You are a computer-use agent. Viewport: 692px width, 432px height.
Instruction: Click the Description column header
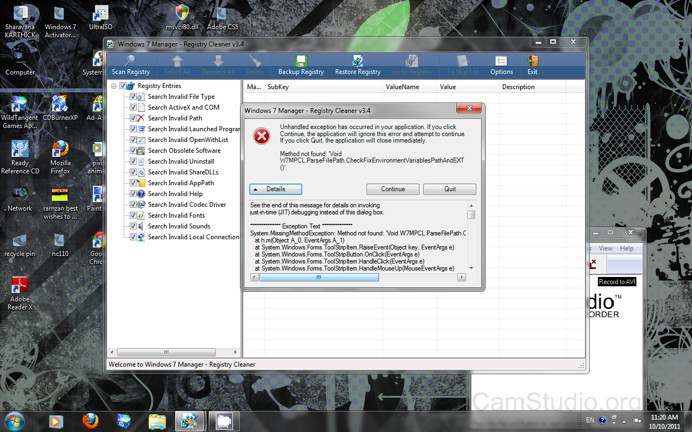click(x=532, y=87)
